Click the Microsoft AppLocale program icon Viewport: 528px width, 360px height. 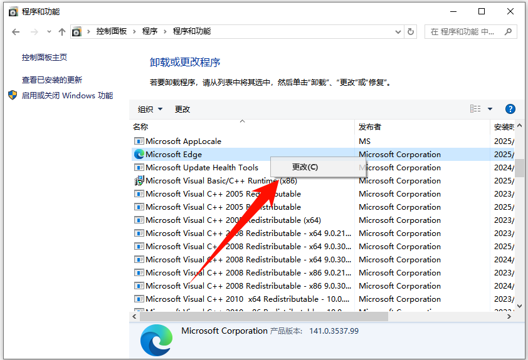coord(139,141)
